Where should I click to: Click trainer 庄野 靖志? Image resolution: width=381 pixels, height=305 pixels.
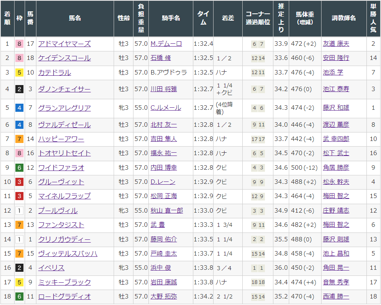(x=336, y=211)
